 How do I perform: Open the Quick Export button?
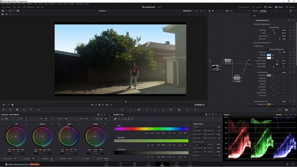point(243,7)
